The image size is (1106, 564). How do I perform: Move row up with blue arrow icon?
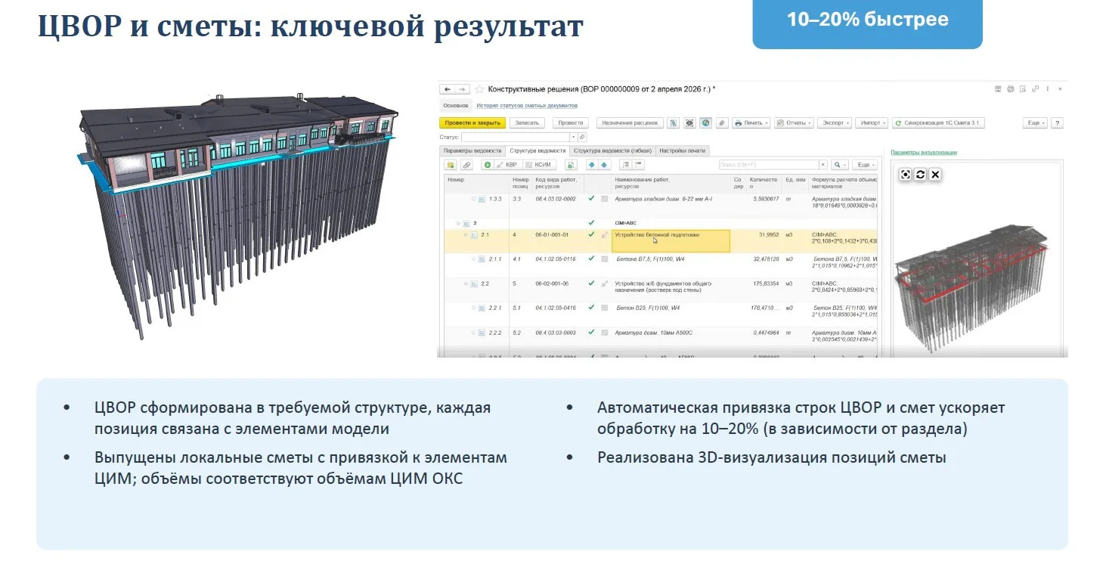[604, 165]
